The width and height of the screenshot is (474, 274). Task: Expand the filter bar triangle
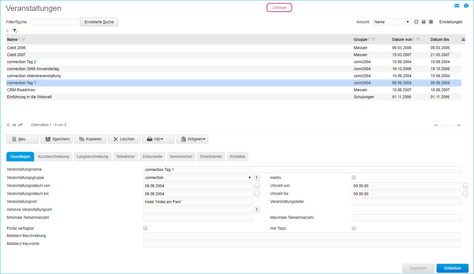8,31
